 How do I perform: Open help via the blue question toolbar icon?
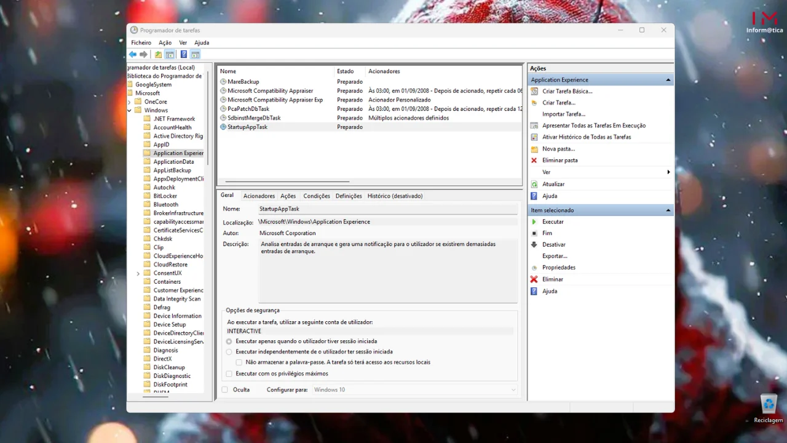point(183,54)
